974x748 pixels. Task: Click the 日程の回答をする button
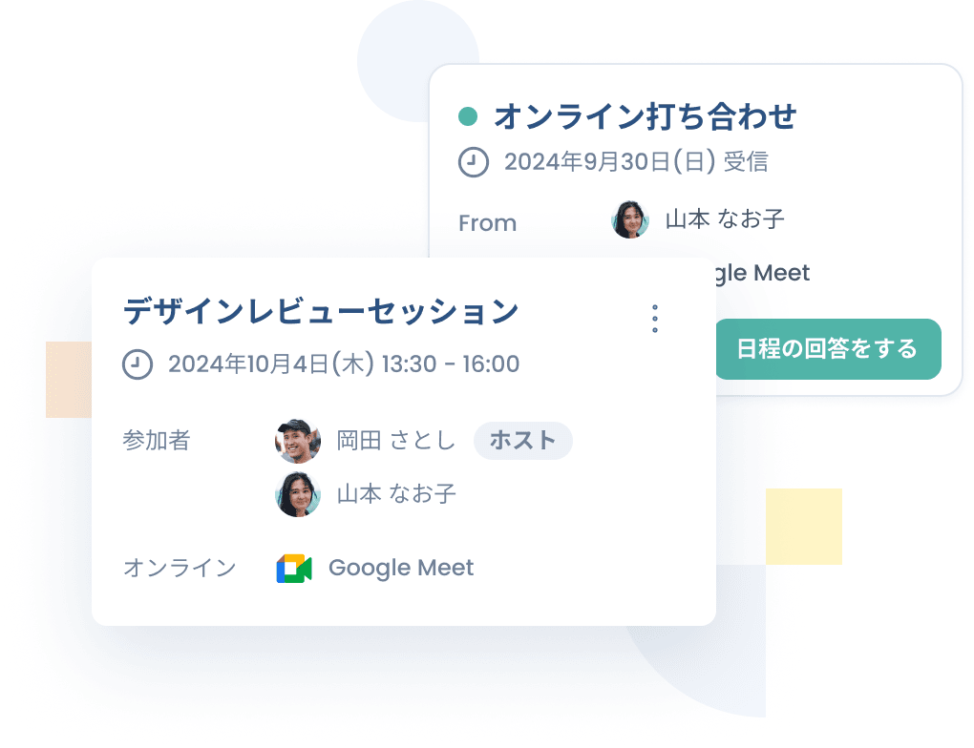pos(827,349)
